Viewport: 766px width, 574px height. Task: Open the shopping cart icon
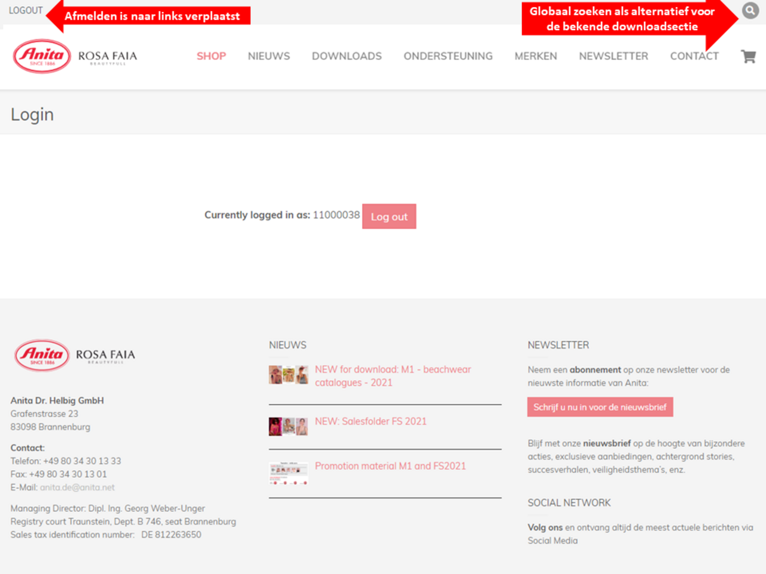(x=748, y=56)
